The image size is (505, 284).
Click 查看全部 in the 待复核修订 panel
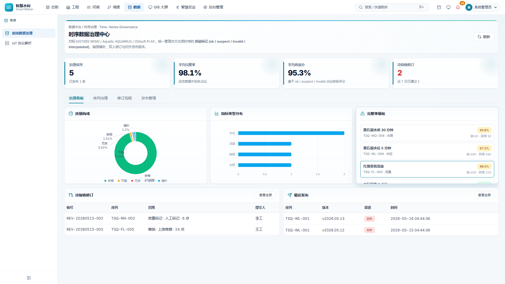click(x=266, y=195)
